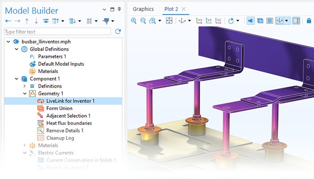Viewport: 314px width, 179px height.
Task: Move node up arrow
Action: [x=27, y=21]
